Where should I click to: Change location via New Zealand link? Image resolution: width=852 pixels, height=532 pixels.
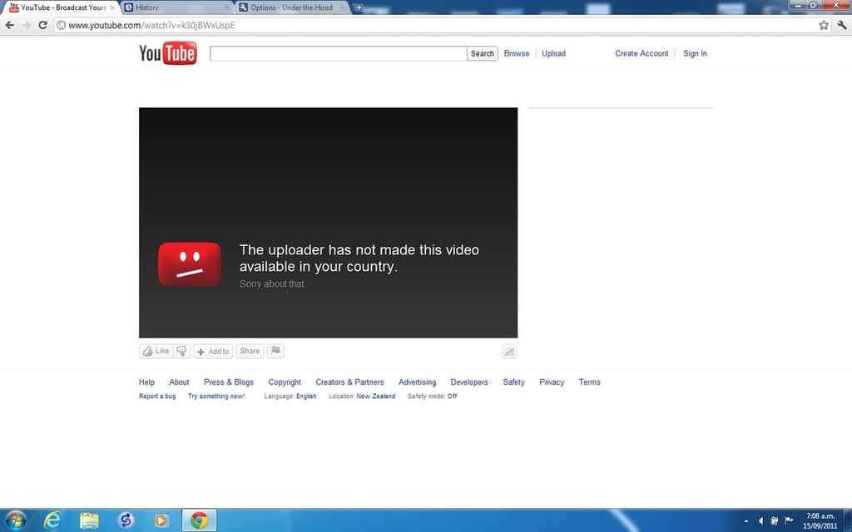[x=376, y=397]
